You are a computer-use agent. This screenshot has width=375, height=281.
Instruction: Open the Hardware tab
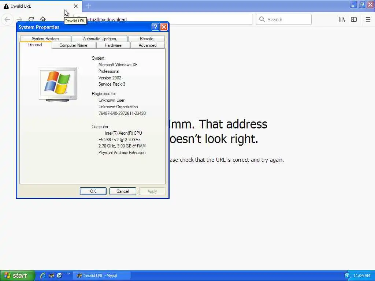[x=113, y=45]
